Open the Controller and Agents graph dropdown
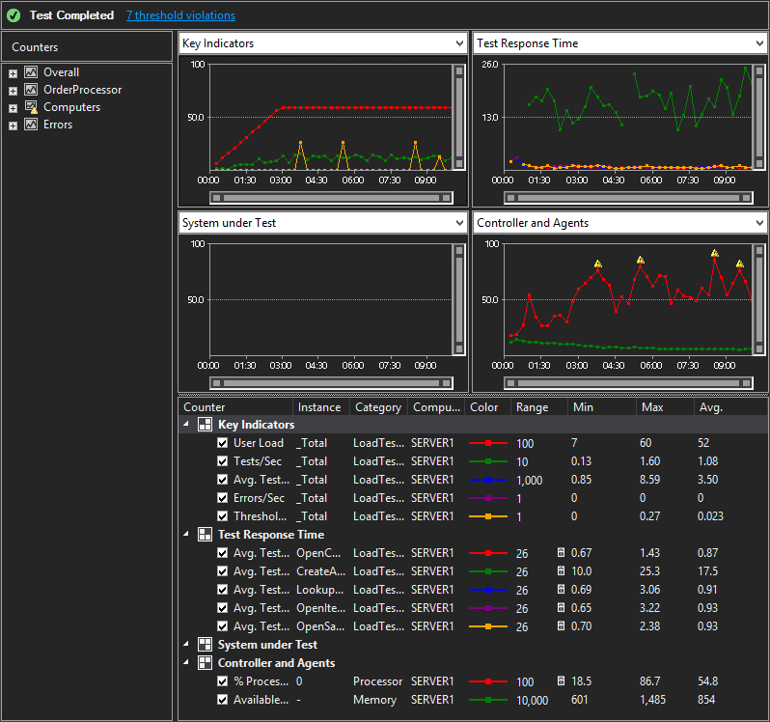Screen dimensions: 770x722 click(757, 223)
